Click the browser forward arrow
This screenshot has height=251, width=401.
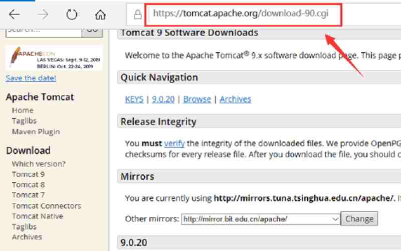[43, 15]
